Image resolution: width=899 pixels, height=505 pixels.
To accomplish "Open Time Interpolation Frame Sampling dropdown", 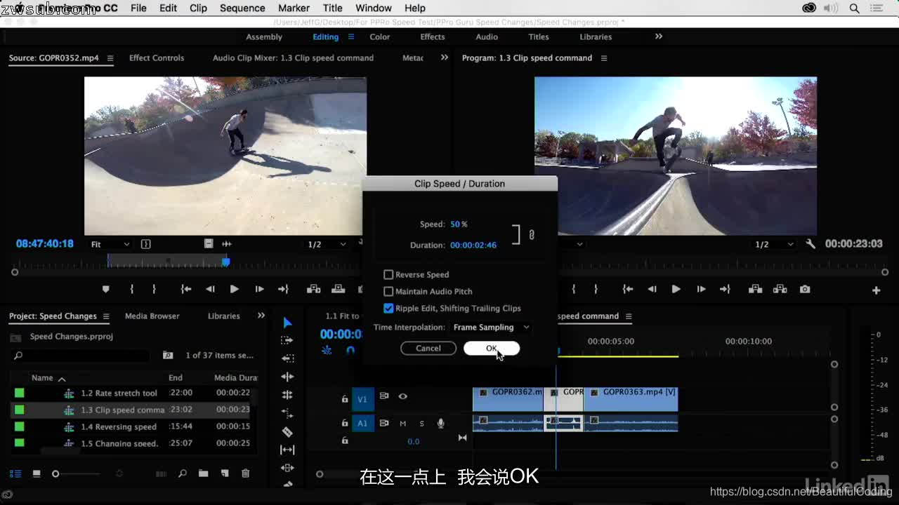I will click(x=491, y=327).
